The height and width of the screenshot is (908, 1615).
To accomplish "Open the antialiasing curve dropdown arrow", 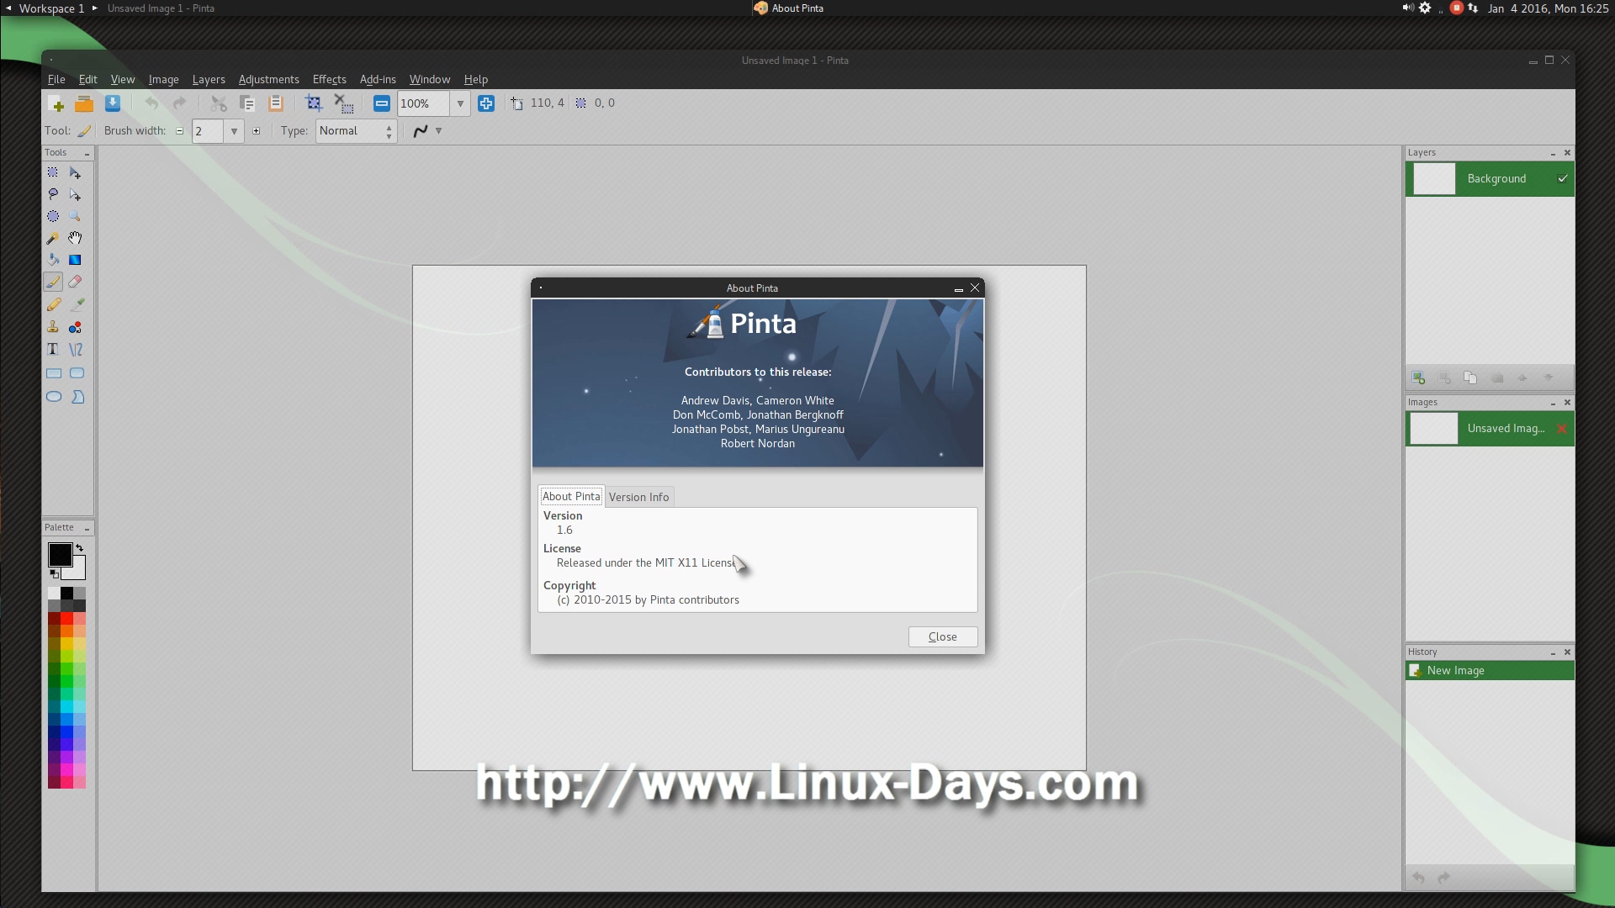I will [x=438, y=131].
